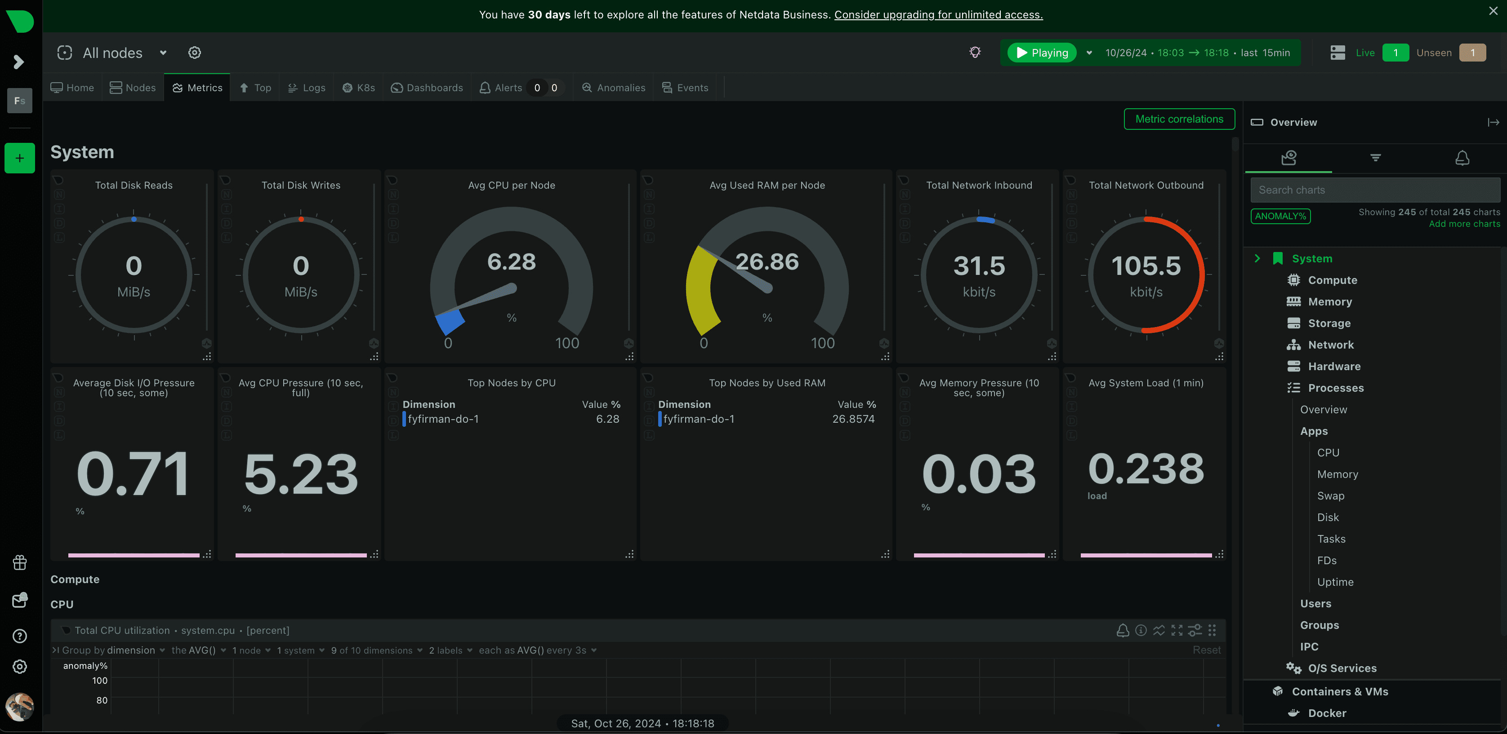The width and height of the screenshot is (1507, 734).
Task: Open the user profile avatar
Action: (19, 707)
